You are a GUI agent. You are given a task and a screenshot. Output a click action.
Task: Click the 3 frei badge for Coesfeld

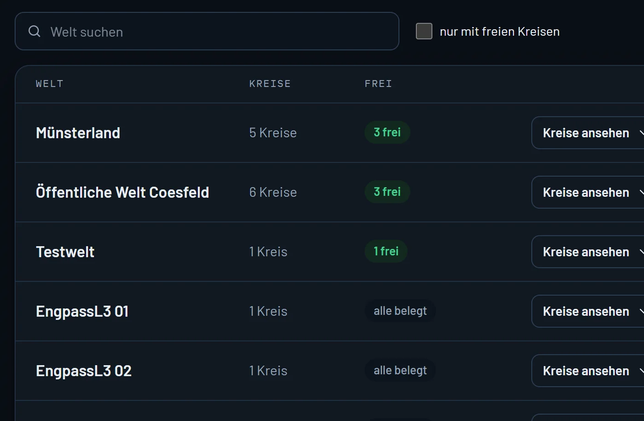(x=387, y=192)
